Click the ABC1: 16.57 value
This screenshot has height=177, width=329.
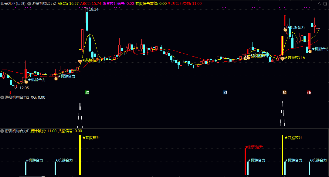click(x=68, y=4)
